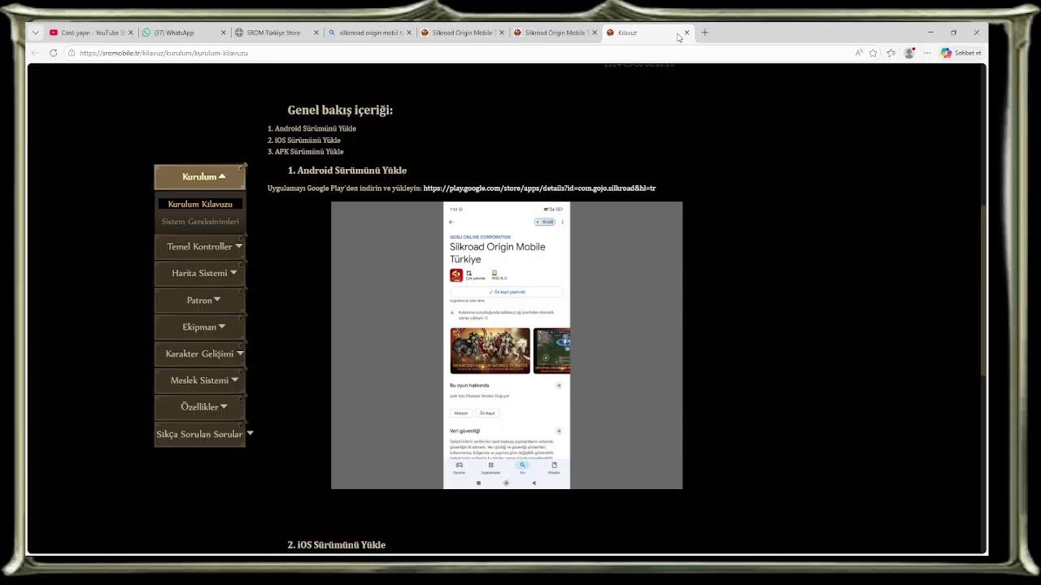Select Kurulum Kılavuzu in the sidebar
This screenshot has width=1041, height=585.
click(x=200, y=204)
